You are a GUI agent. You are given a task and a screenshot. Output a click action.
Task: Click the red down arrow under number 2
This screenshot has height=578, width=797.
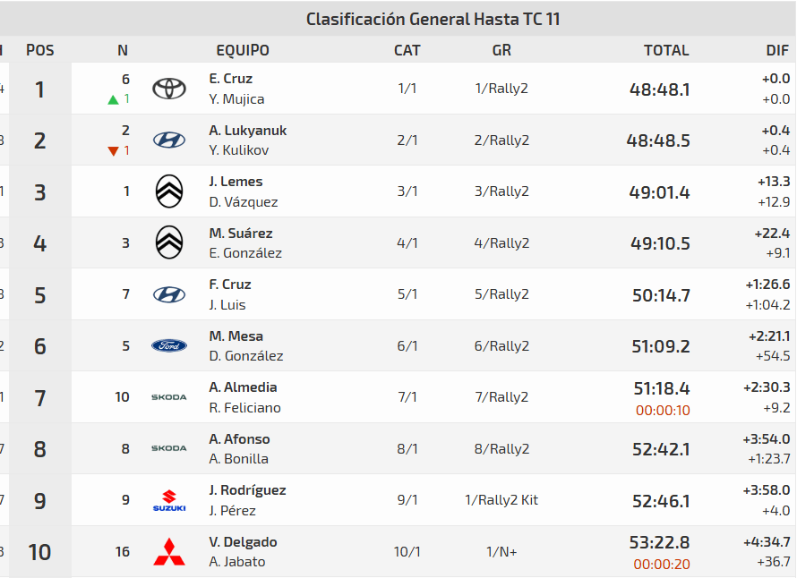(x=113, y=151)
